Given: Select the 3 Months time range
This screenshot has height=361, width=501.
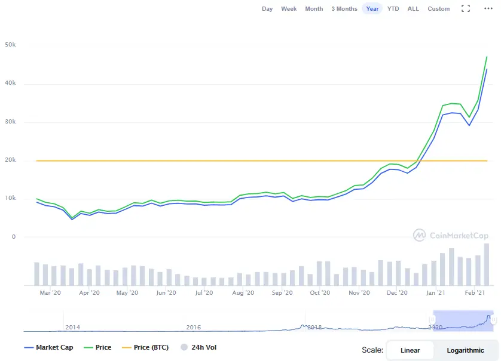Looking at the screenshot, I should (x=344, y=8).
